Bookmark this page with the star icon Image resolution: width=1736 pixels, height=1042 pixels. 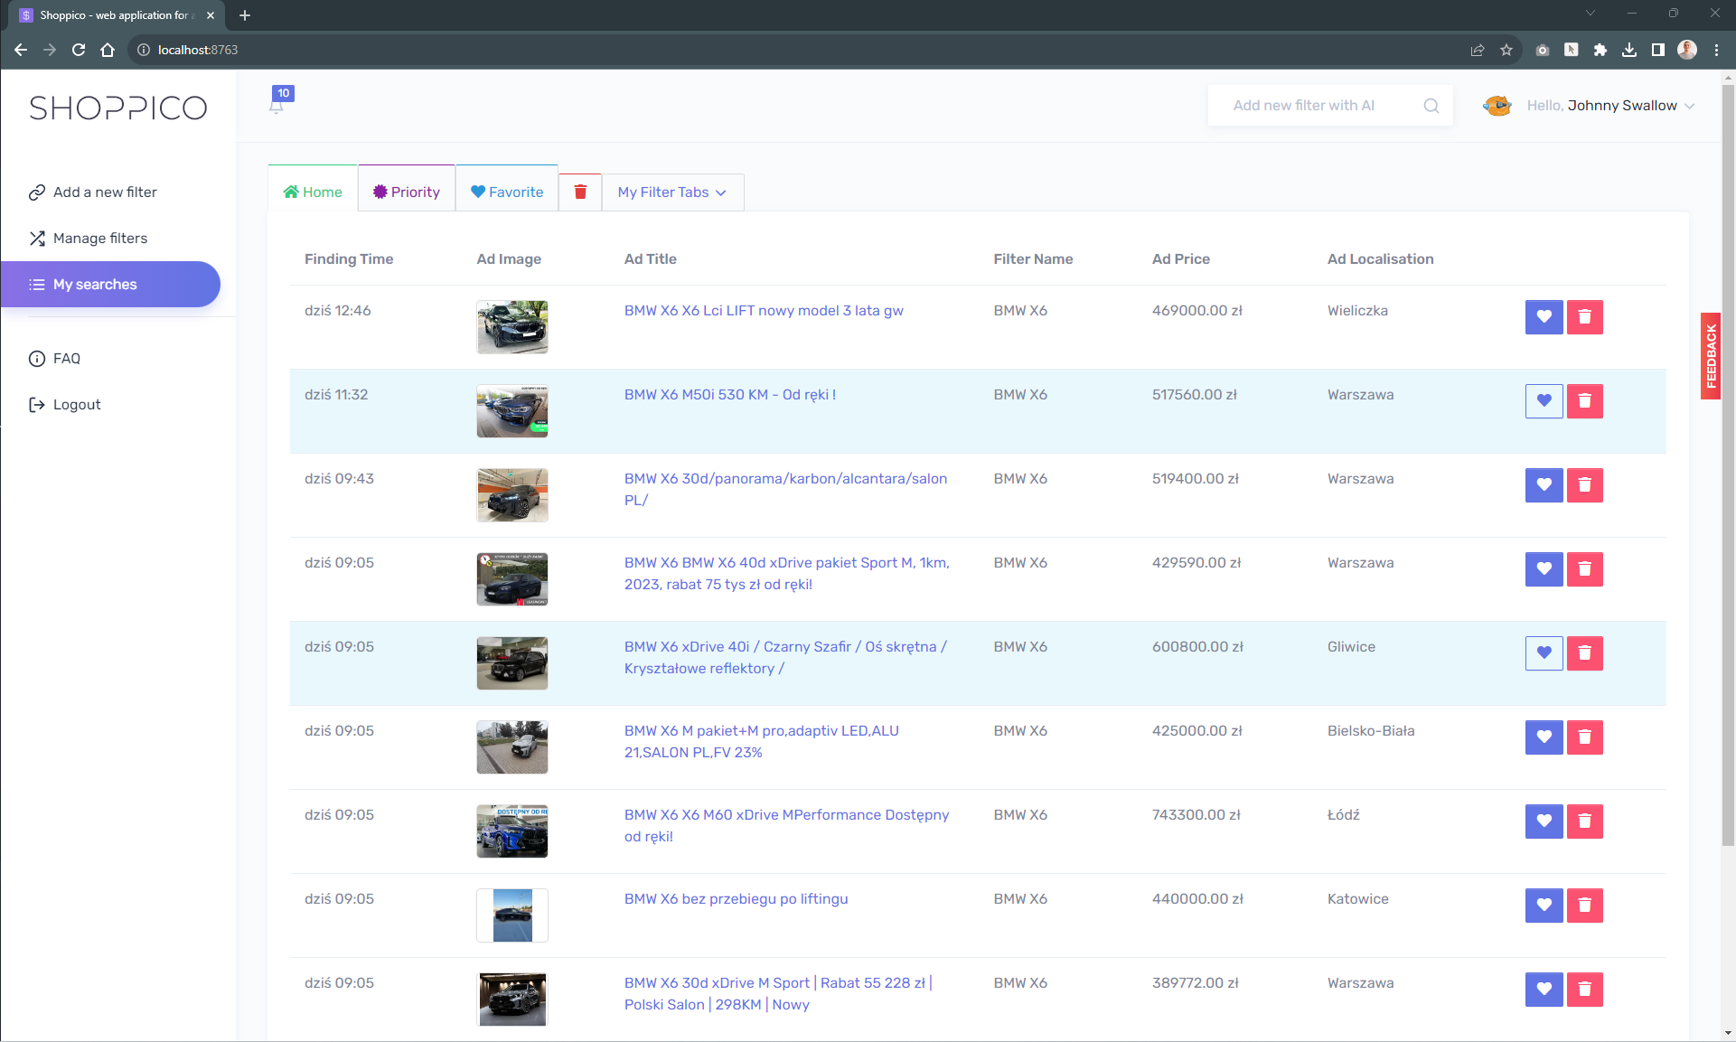click(1506, 50)
